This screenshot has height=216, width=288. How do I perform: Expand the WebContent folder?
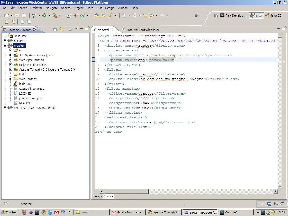[x=11, y=79]
